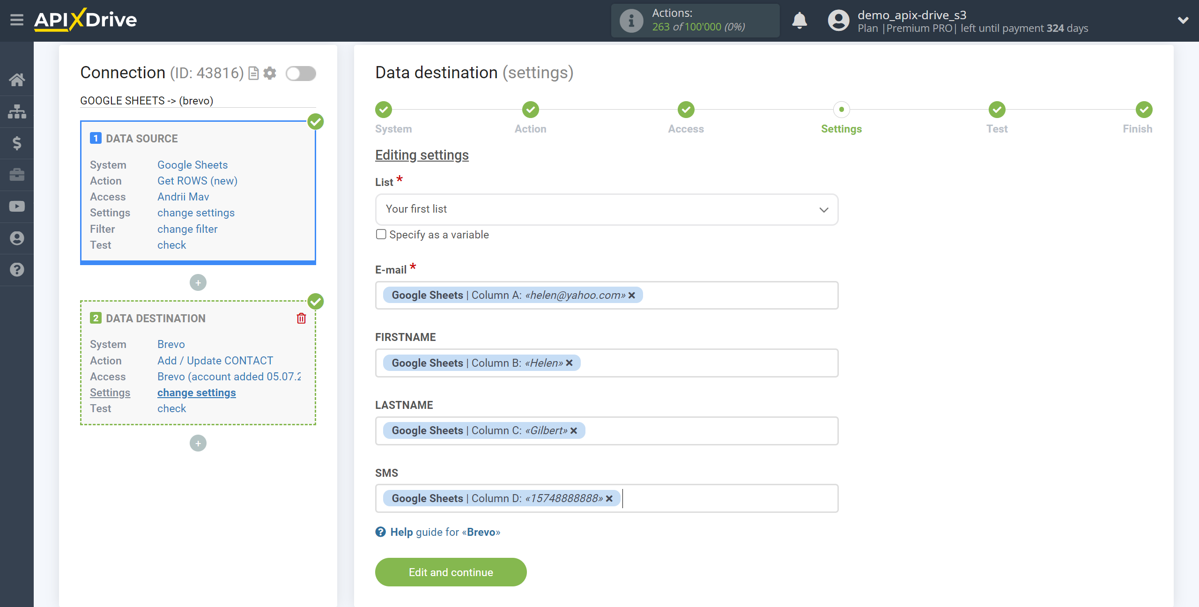Viewport: 1199px width, 607px height.
Task: Click the Brevo system link
Action: coord(171,344)
